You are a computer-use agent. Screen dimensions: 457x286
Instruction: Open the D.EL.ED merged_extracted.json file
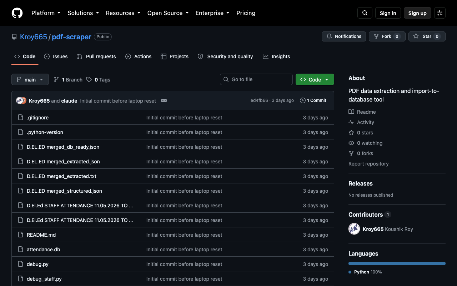pos(63,162)
